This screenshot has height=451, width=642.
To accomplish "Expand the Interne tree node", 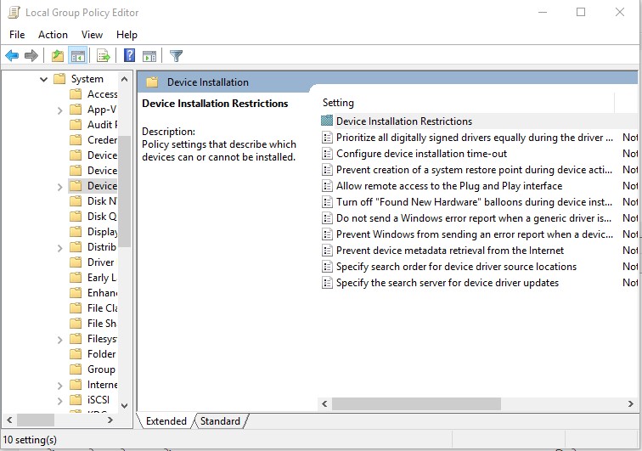I will point(59,386).
